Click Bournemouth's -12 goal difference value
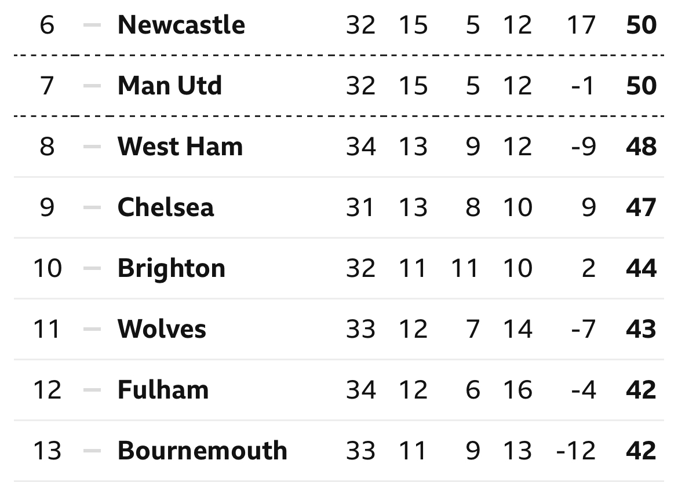This screenshot has width=678, height=482. (x=576, y=451)
